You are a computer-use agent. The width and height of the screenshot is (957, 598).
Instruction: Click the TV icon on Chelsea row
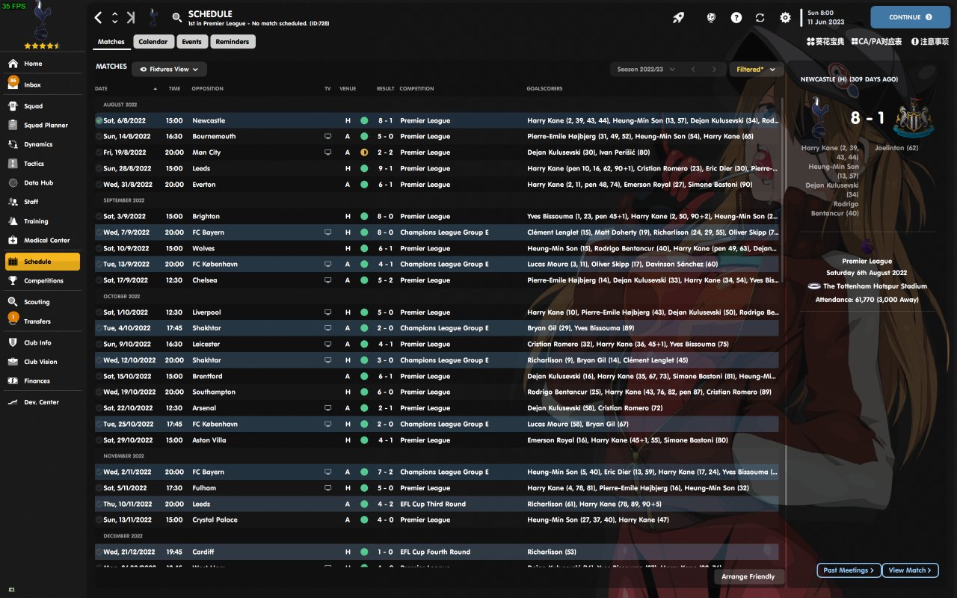tap(327, 280)
